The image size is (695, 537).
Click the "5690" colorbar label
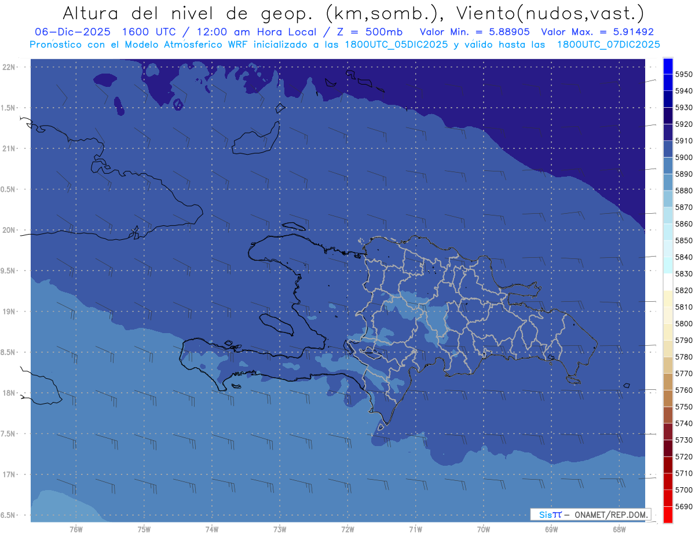(x=683, y=506)
